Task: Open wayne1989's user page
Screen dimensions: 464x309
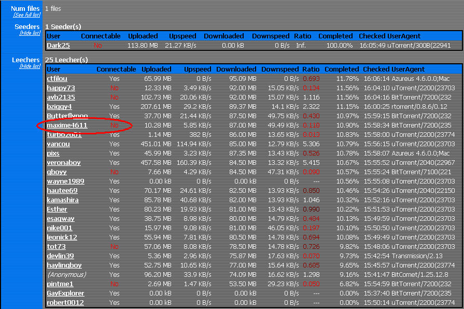Action: click(65, 181)
